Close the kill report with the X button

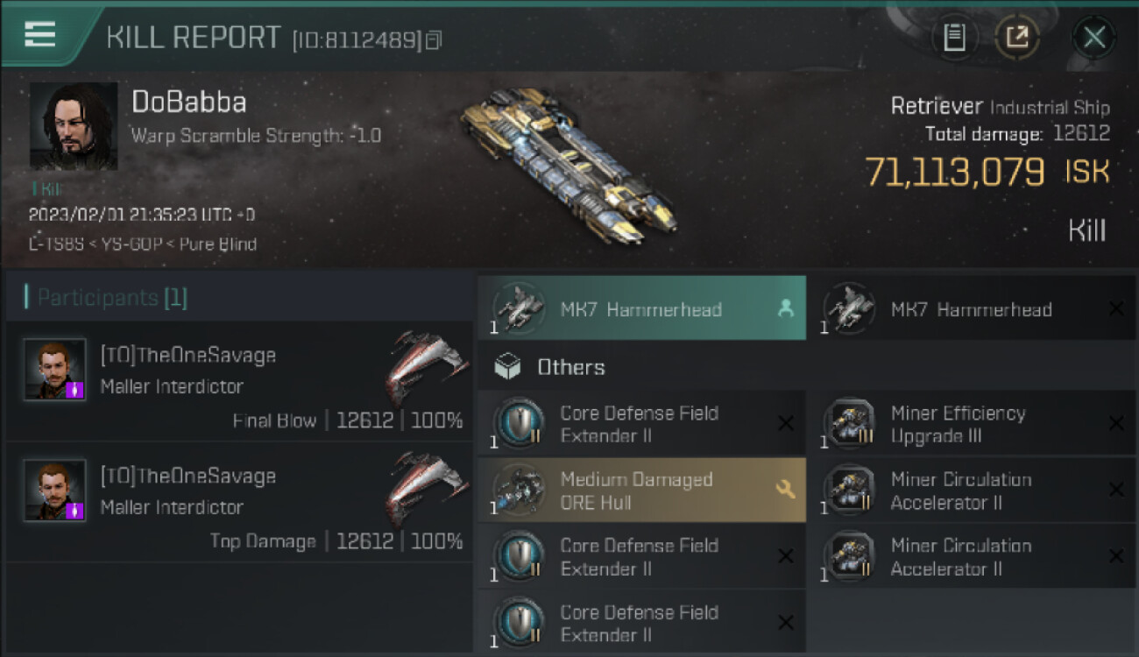click(1093, 38)
